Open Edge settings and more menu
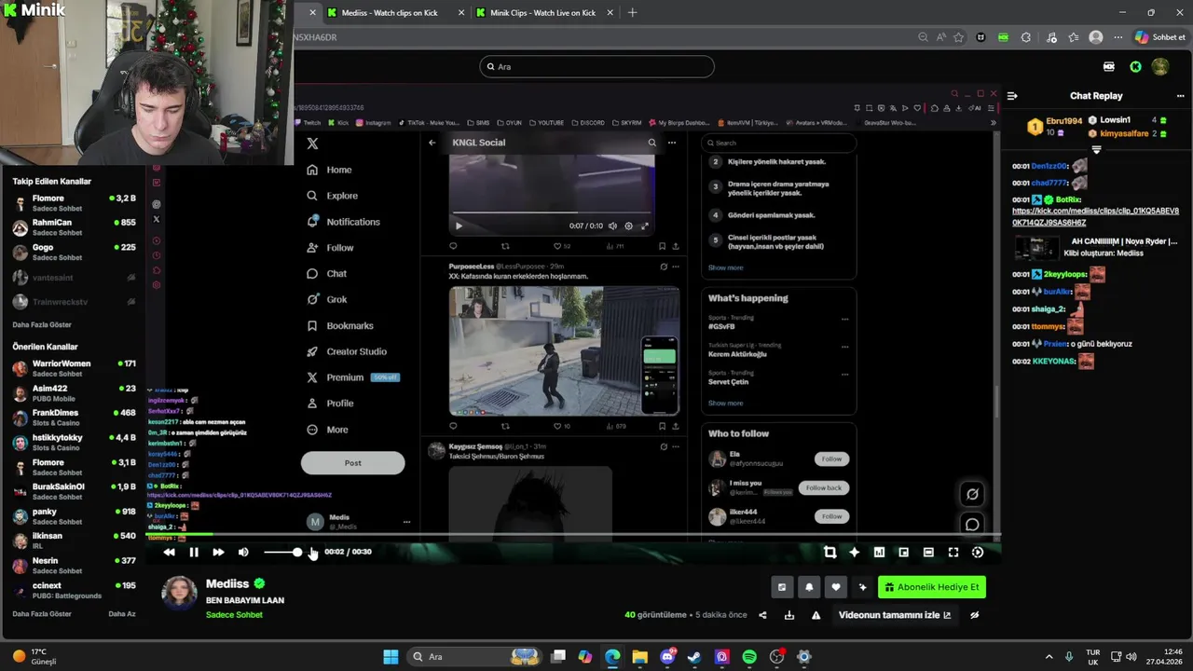The image size is (1193, 671). [x=1118, y=37]
